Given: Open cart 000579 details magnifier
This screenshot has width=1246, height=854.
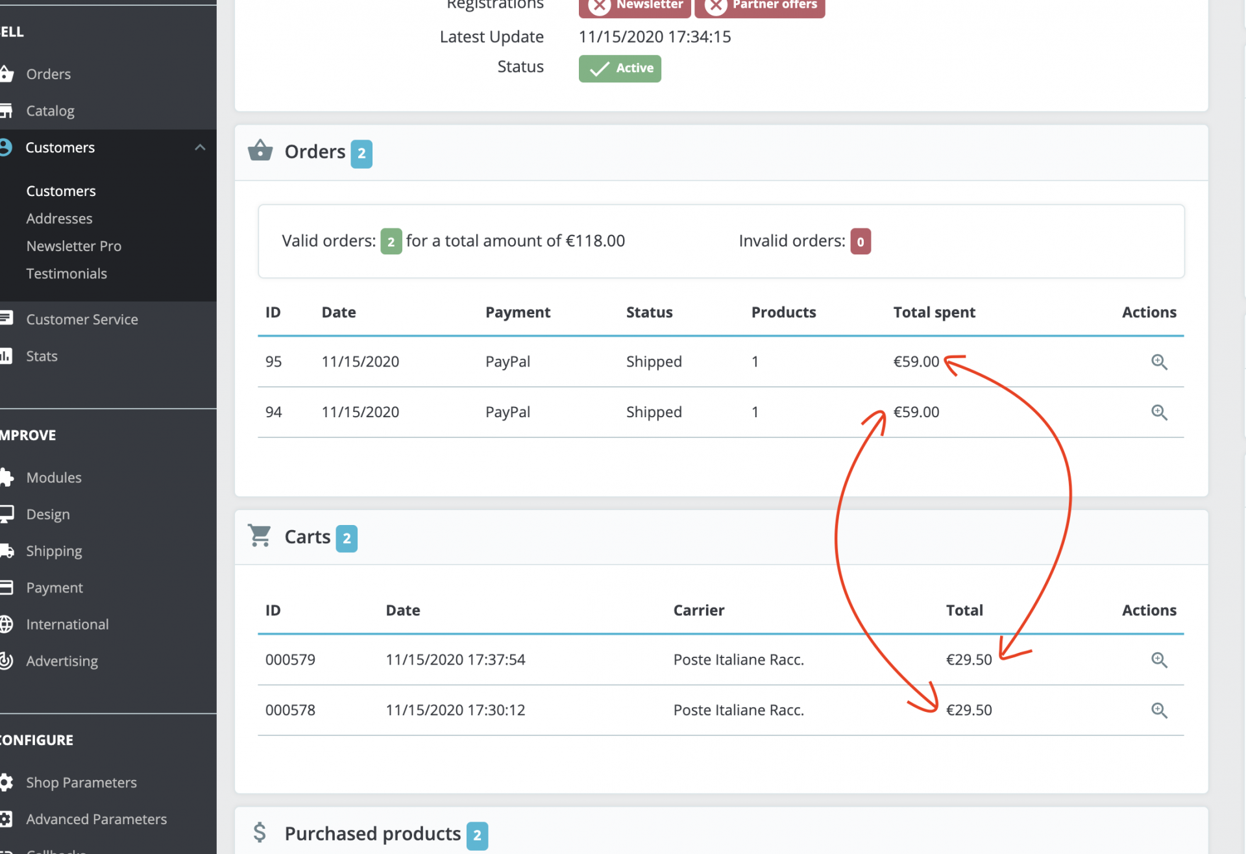Looking at the screenshot, I should point(1159,660).
